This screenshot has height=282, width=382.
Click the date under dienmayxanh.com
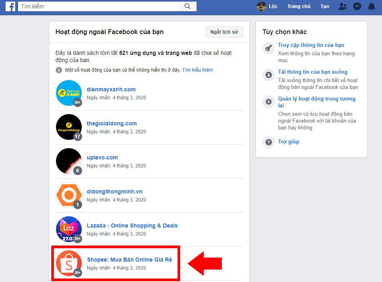pos(116,98)
